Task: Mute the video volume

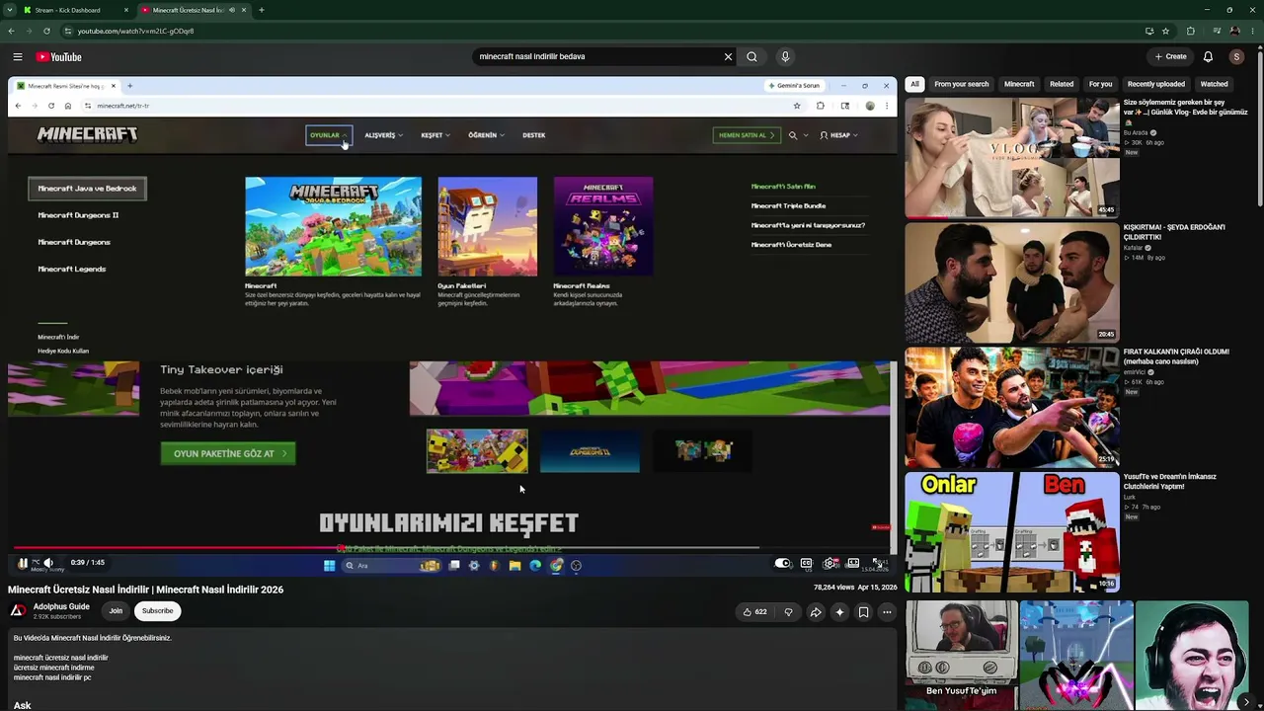Action: click(48, 563)
